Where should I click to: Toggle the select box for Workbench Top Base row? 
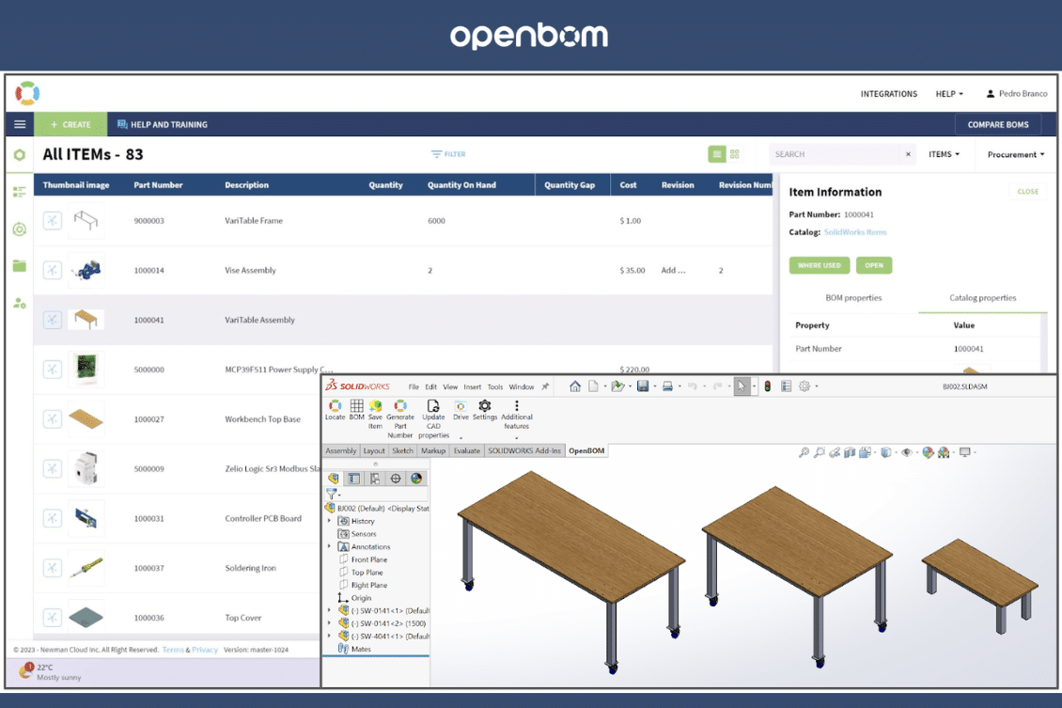(52, 418)
